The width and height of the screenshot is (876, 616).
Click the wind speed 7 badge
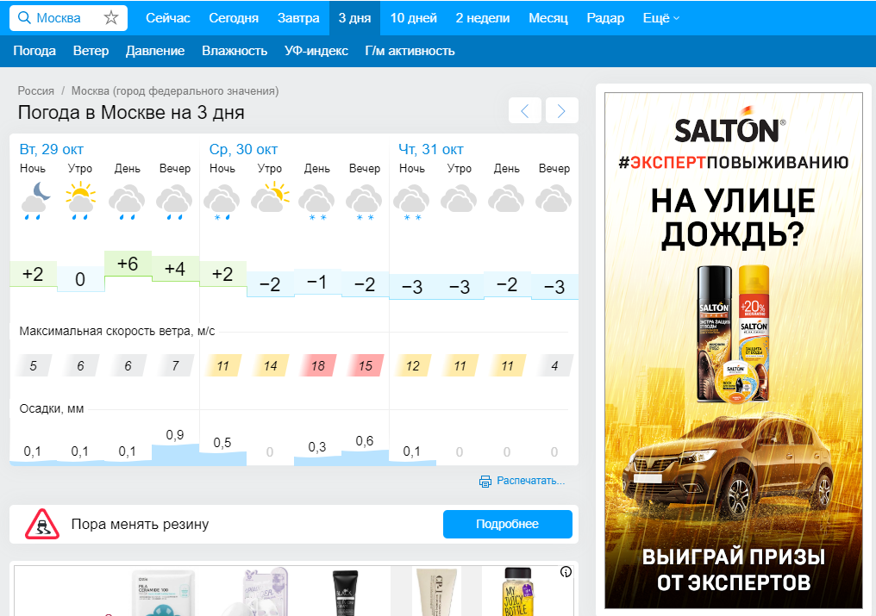(175, 366)
